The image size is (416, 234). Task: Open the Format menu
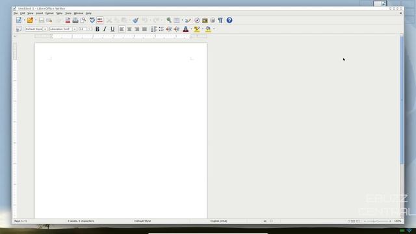pos(49,13)
